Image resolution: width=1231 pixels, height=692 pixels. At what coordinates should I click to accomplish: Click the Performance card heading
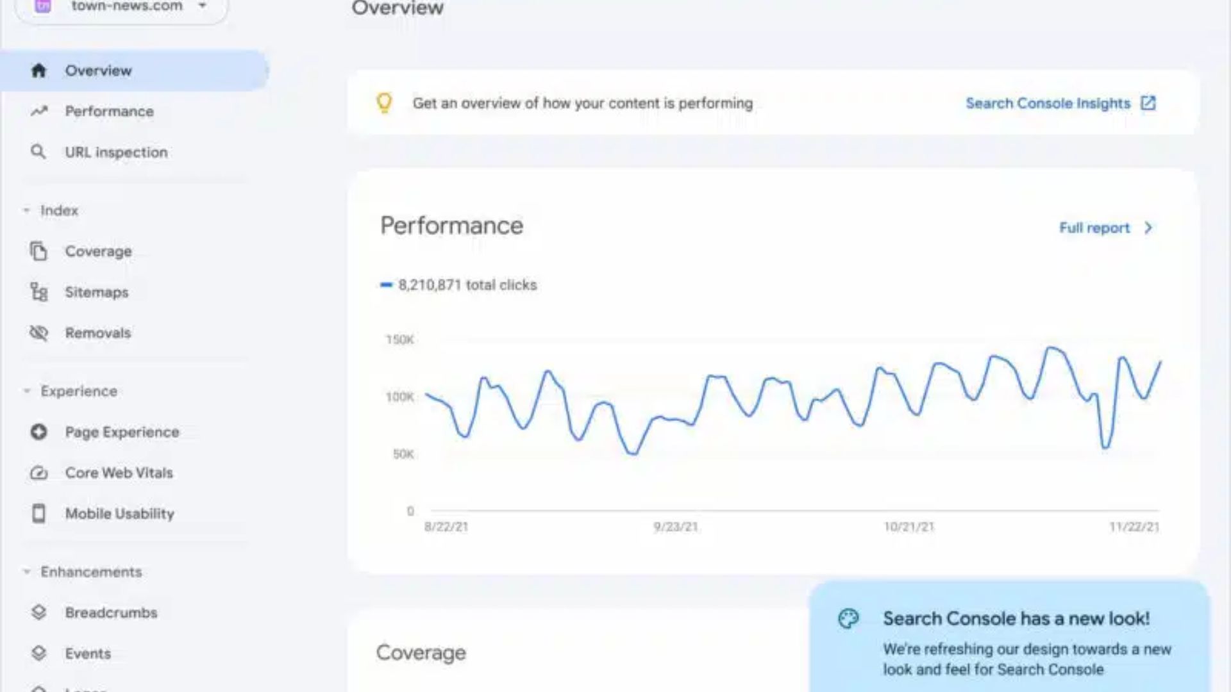(452, 226)
